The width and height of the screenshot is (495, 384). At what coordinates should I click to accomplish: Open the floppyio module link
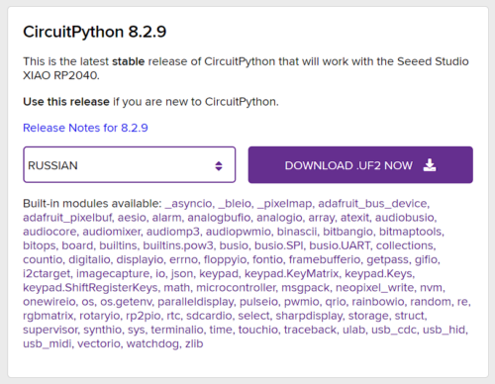pyautogui.click(x=225, y=259)
